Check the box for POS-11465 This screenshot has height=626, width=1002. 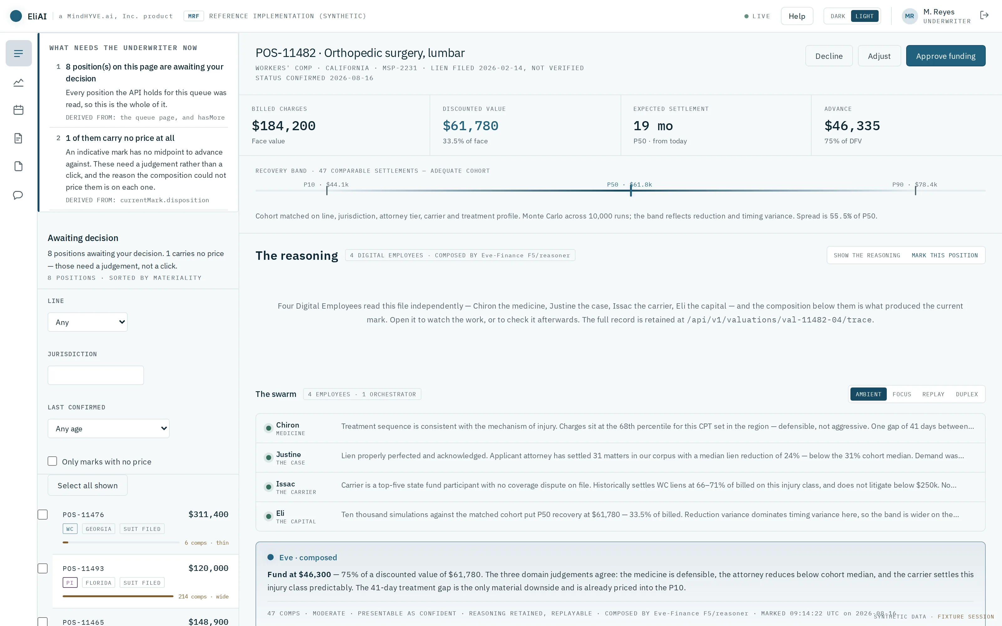click(43, 621)
